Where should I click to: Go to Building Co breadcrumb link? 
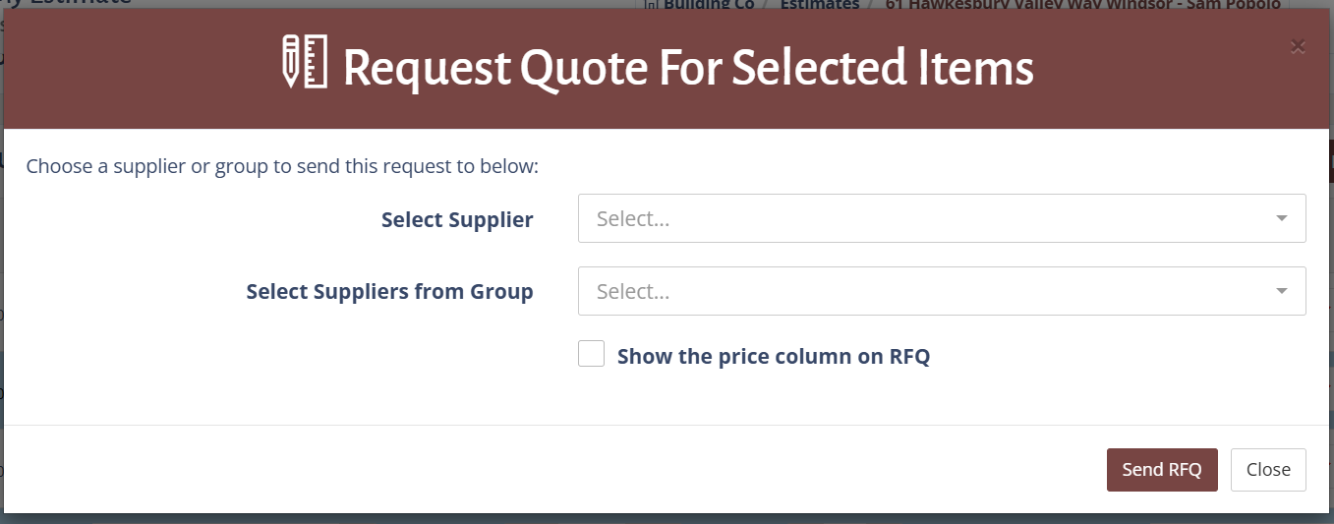pos(708,5)
